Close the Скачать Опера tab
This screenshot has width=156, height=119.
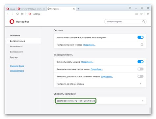[x=44, y=9]
